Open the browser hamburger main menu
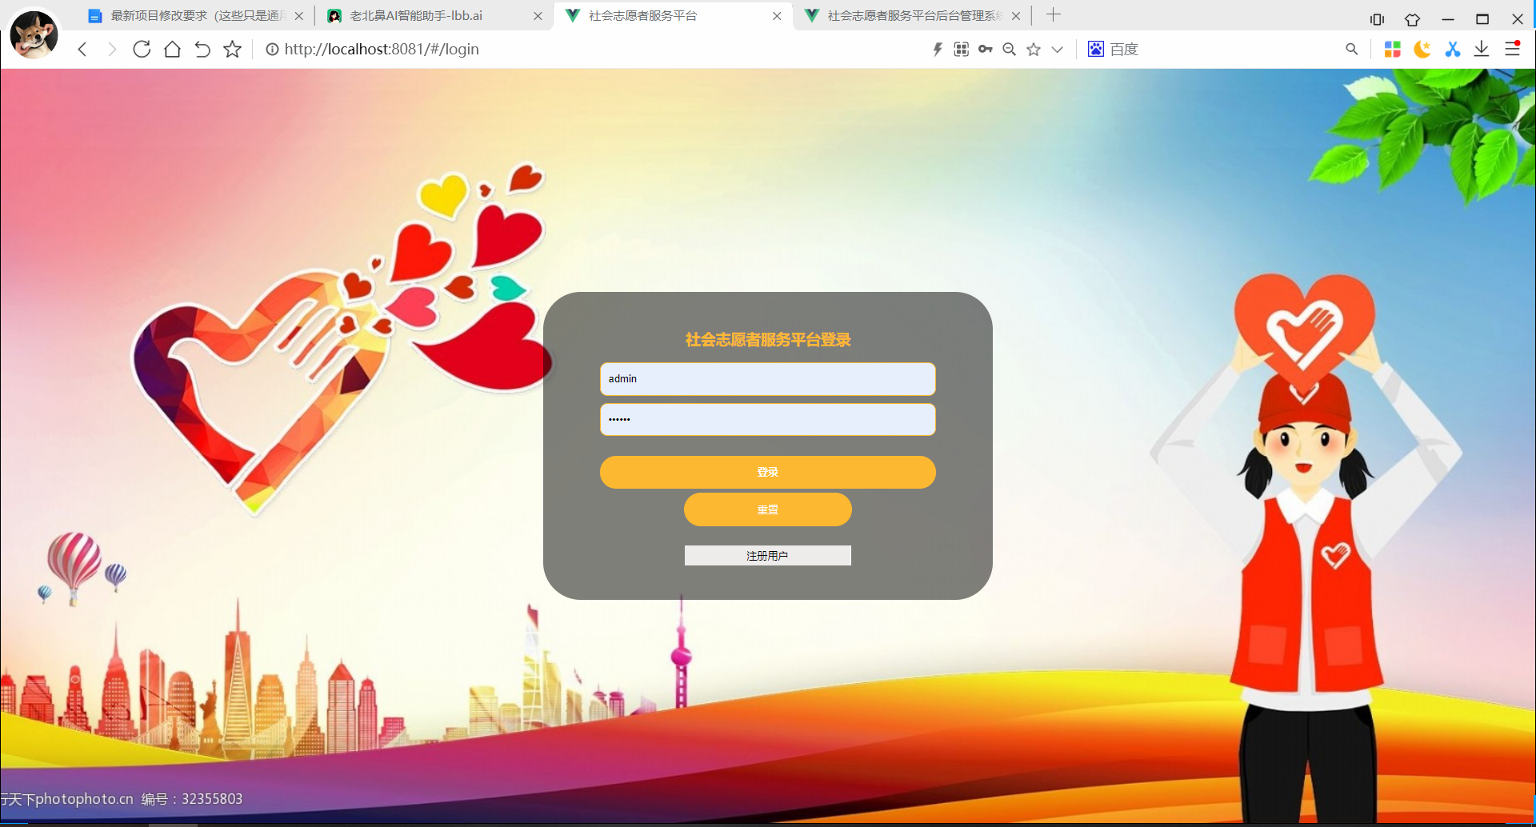The width and height of the screenshot is (1536, 827). 1512,50
